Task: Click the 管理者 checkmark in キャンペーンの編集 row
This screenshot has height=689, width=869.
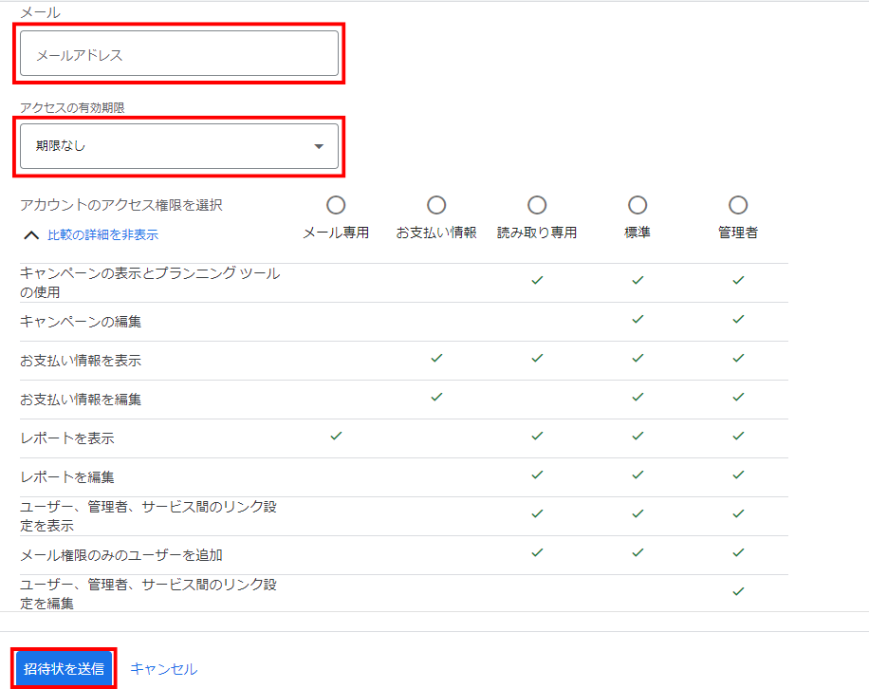Action: (x=738, y=319)
